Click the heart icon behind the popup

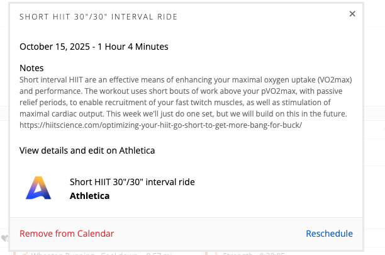[4, 239]
